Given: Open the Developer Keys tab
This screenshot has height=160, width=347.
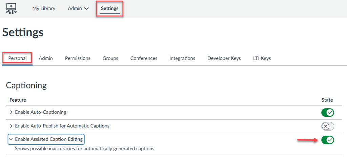Looking at the screenshot, I should click(224, 58).
